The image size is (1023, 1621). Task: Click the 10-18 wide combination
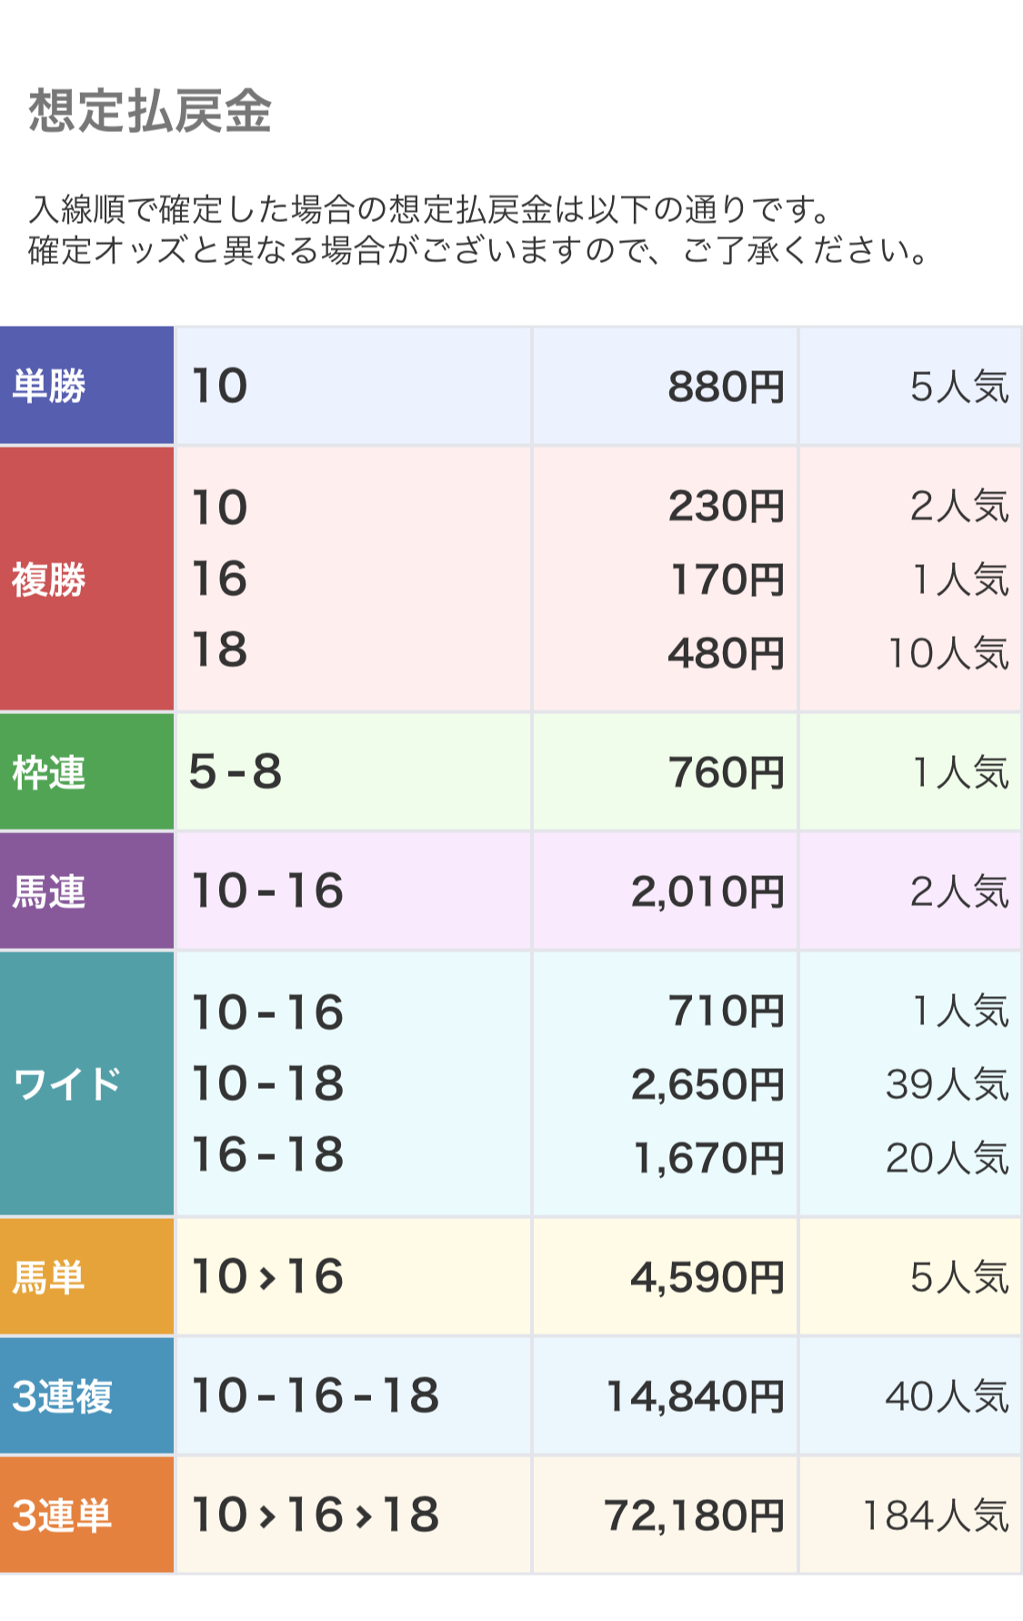click(267, 1083)
